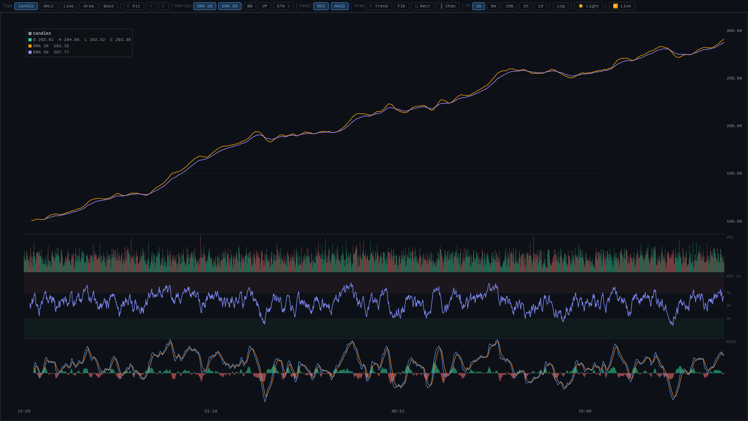Select the Candle chart type
This screenshot has height=421, width=748.
point(26,6)
